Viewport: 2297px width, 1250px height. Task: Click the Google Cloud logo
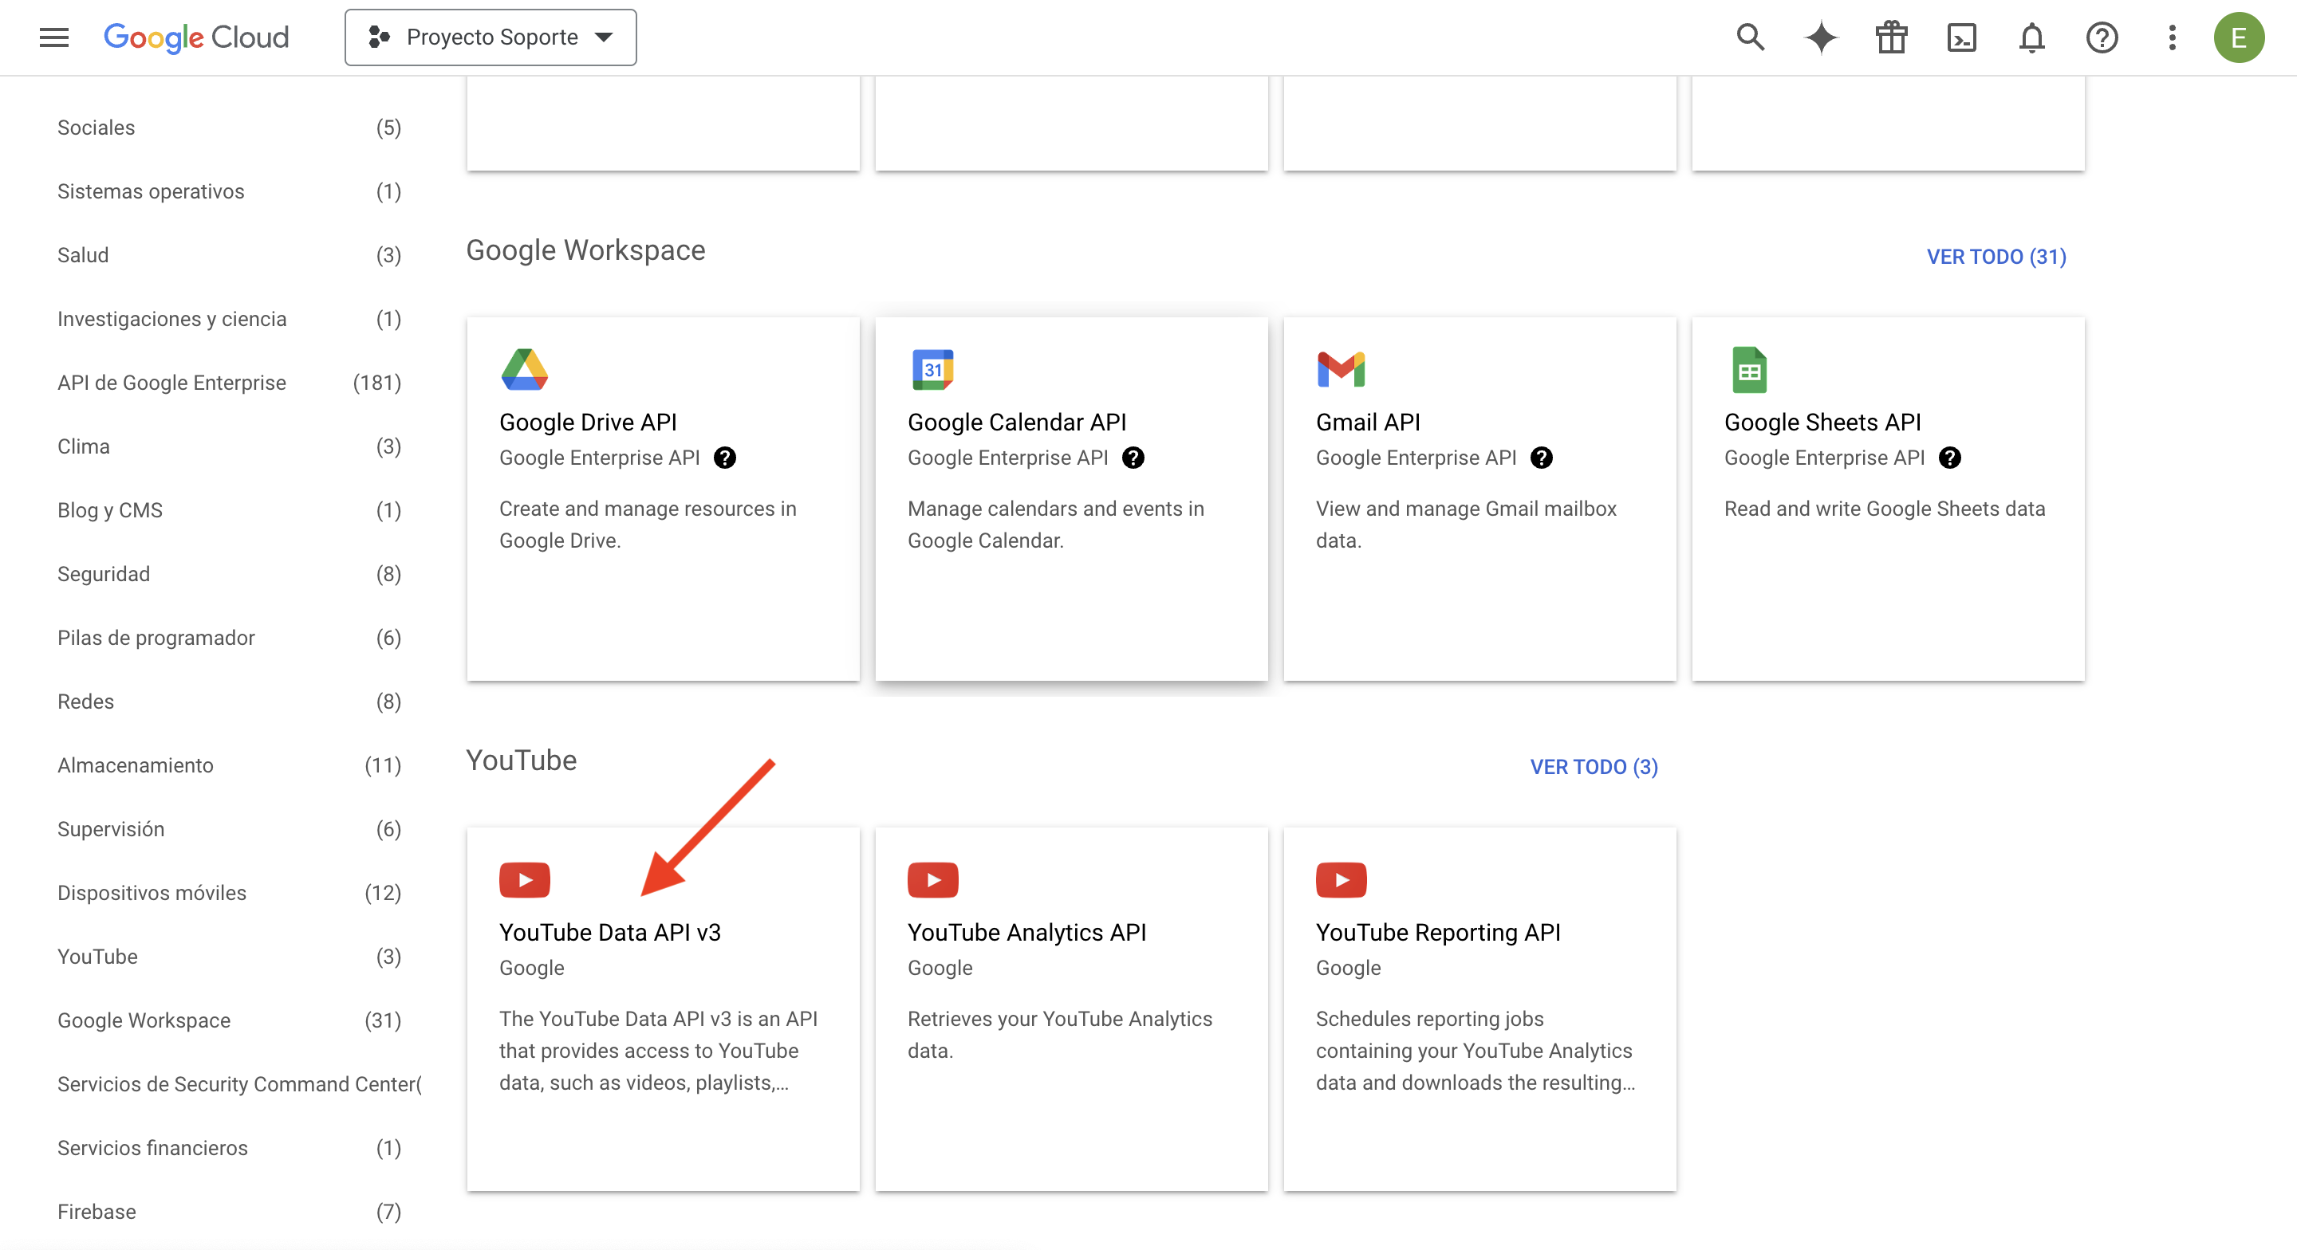pos(196,37)
